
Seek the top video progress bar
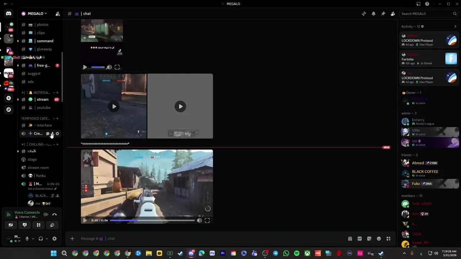(x=98, y=67)
